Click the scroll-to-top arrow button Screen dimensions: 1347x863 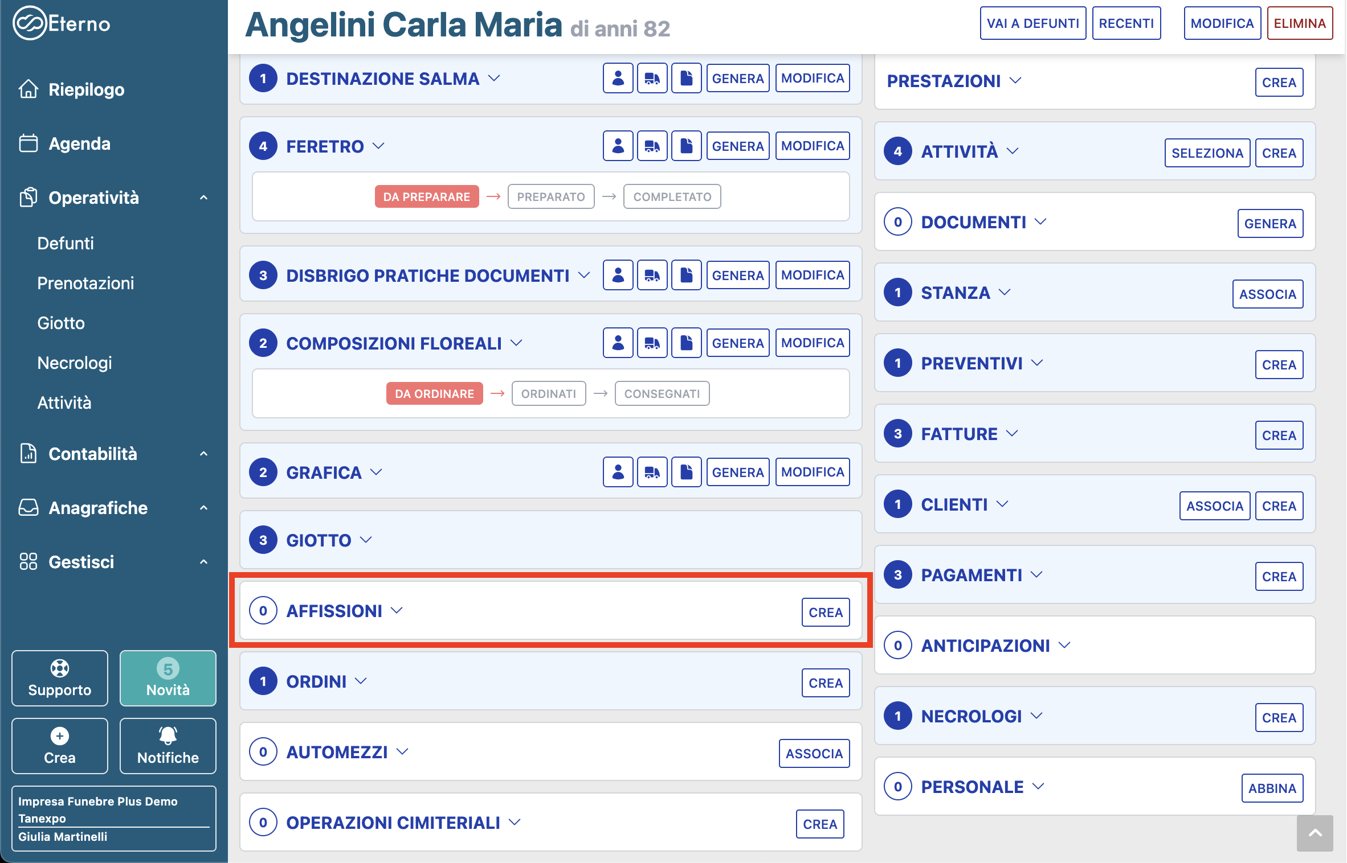click(x=1315, y=833)
